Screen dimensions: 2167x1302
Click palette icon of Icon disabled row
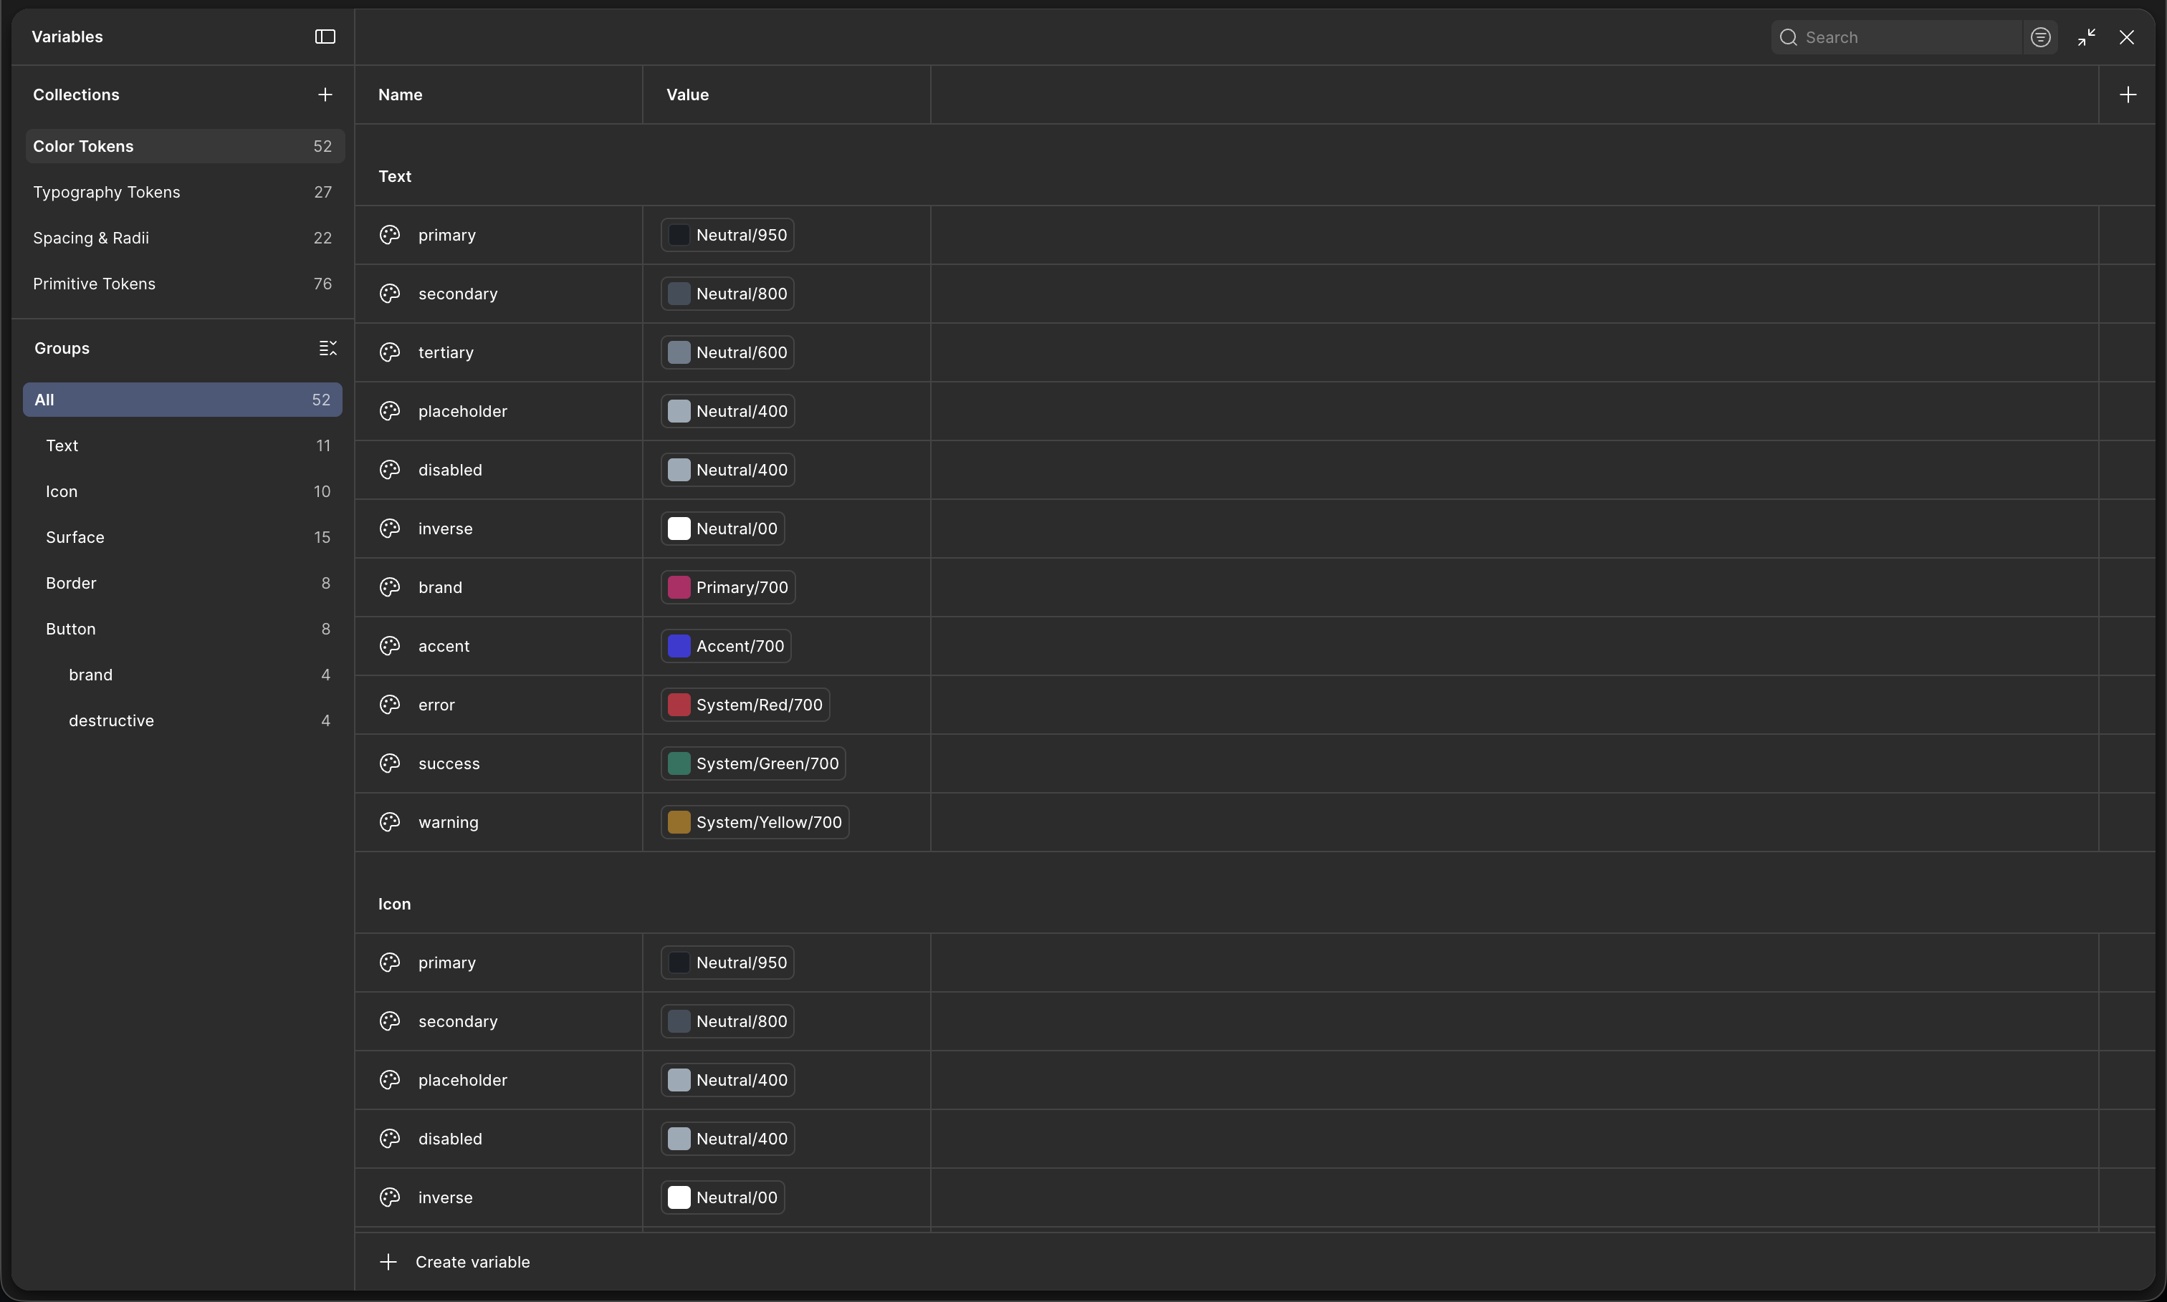coord(390,1139)
